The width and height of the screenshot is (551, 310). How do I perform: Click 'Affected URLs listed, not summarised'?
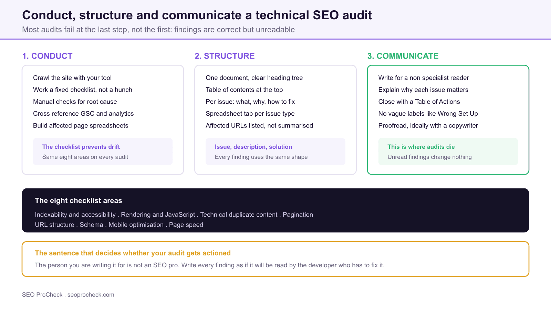[259, 126]
